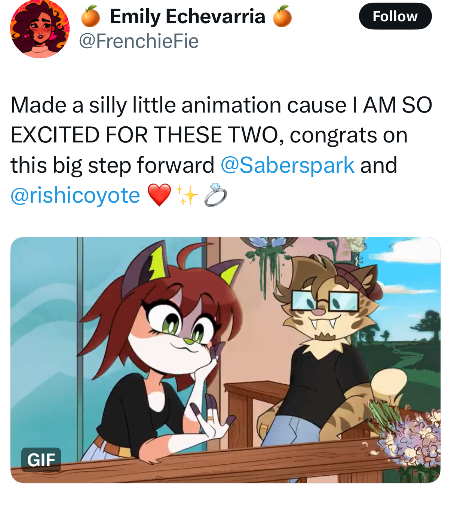The height and width of the screenshot is (513, 451).
Task: Follow Emily Echevarria
Action: pos(395,16)
